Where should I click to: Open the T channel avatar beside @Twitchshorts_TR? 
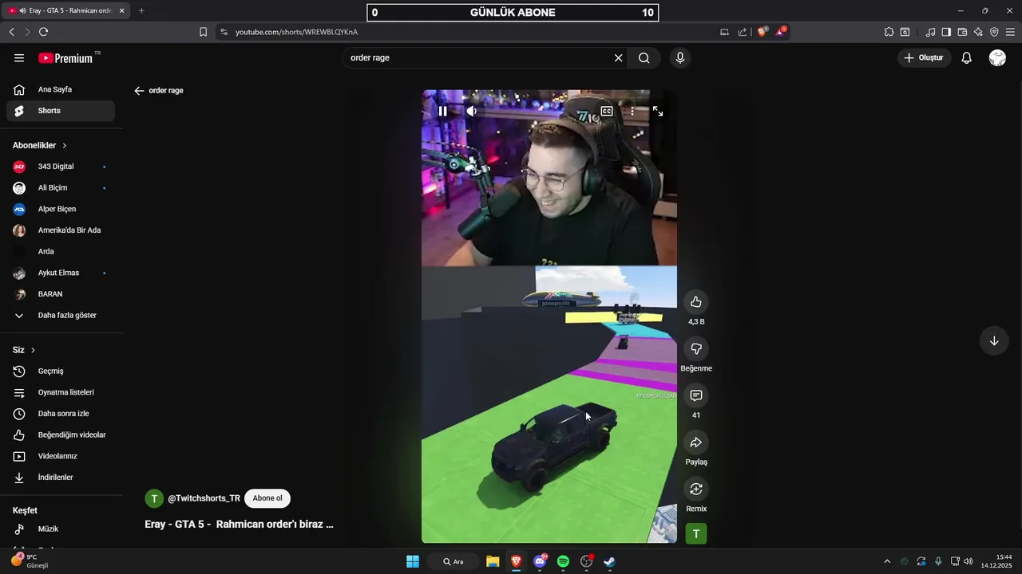154,498
